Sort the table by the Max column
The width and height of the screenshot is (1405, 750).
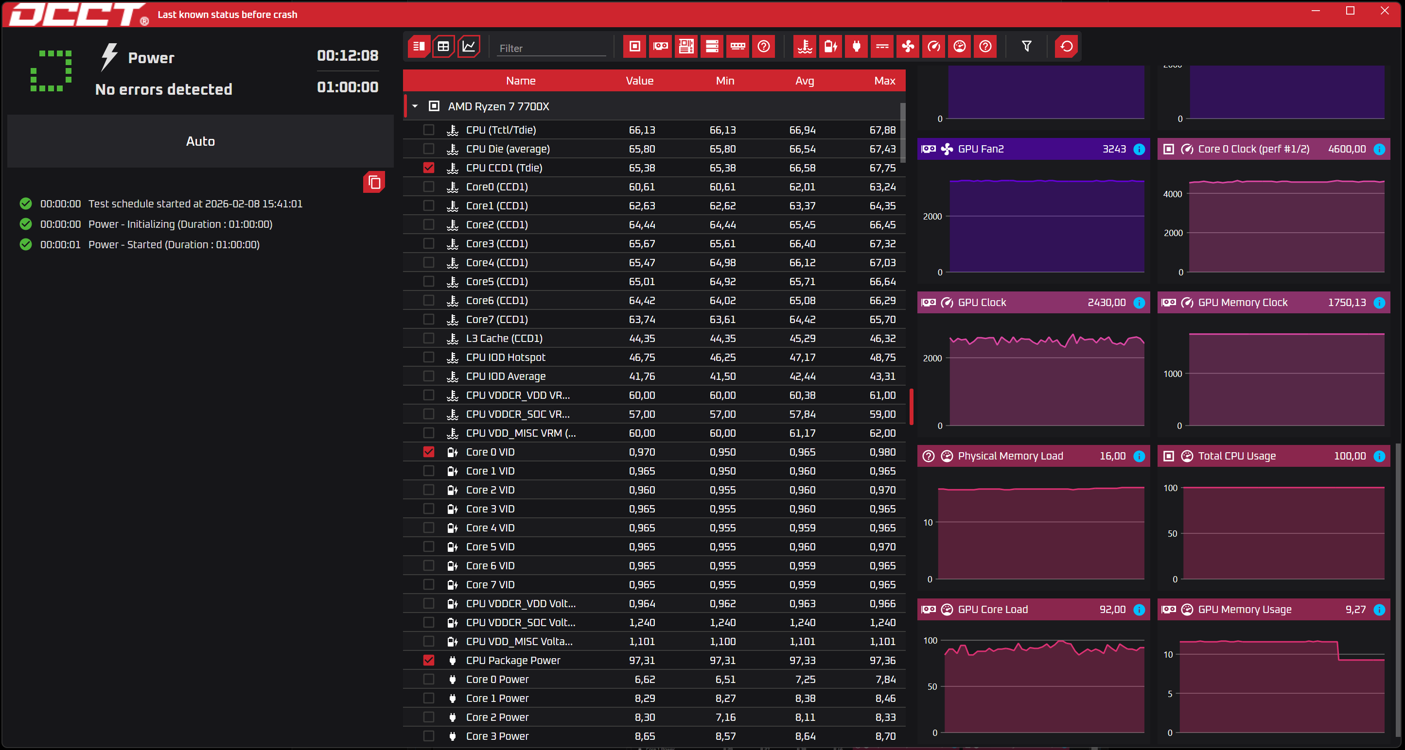coord(885,81)
